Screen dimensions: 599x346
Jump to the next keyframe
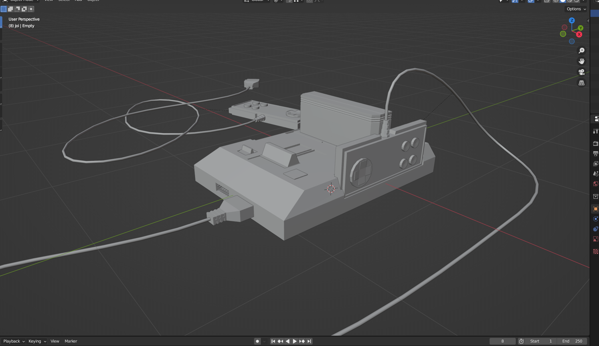pyautogui.click(x=302, y=341)
